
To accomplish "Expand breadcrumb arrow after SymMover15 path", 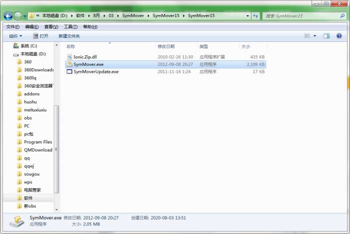I will [x=184, y=16].
